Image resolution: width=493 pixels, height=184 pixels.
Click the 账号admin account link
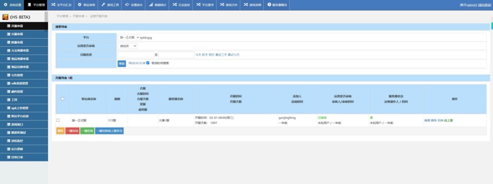[x=468, y=5]
